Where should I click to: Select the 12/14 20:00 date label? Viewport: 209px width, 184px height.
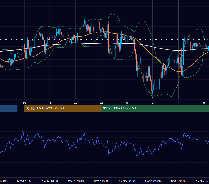pyautogui.click(x=76, y=181)
